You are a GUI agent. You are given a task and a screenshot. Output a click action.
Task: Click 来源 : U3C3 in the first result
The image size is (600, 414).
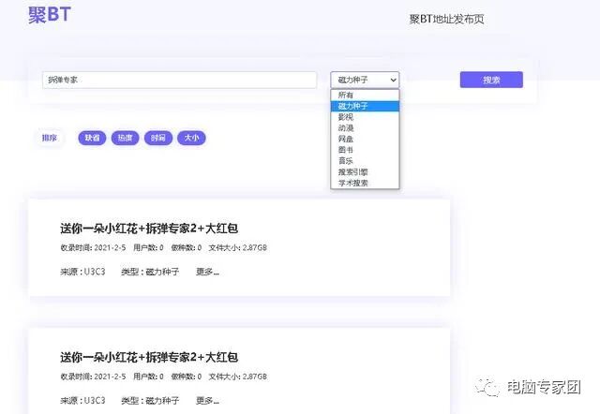click(x=82, y=272)
